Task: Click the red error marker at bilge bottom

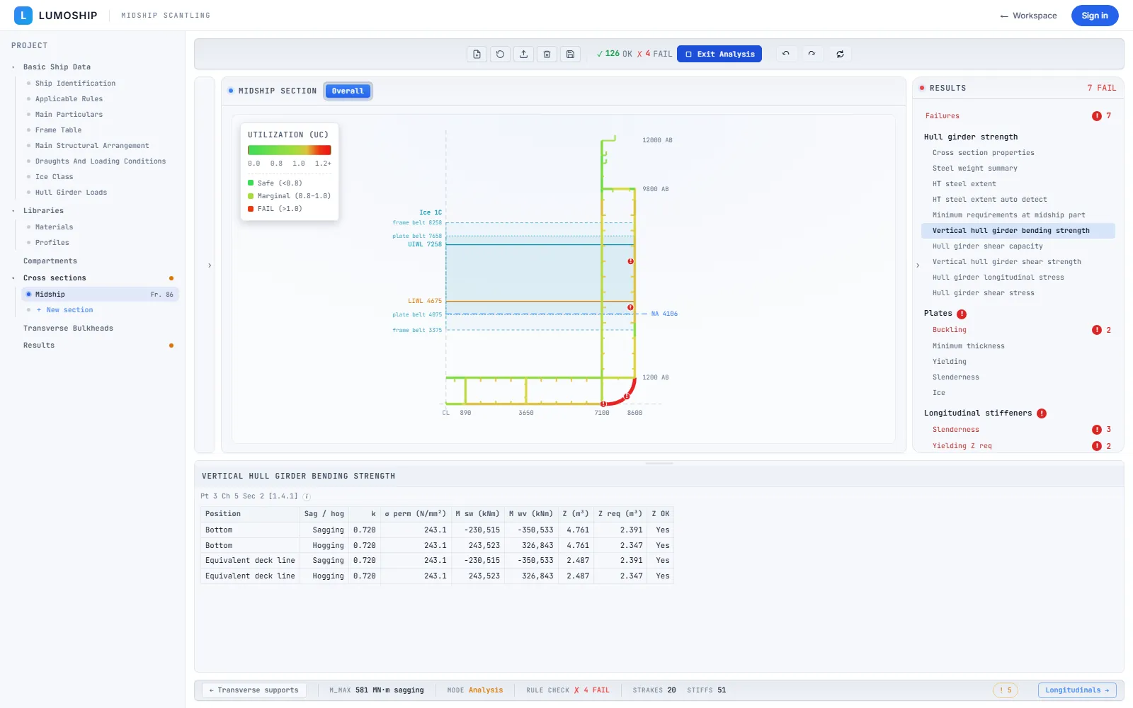Action: (603, 404)
